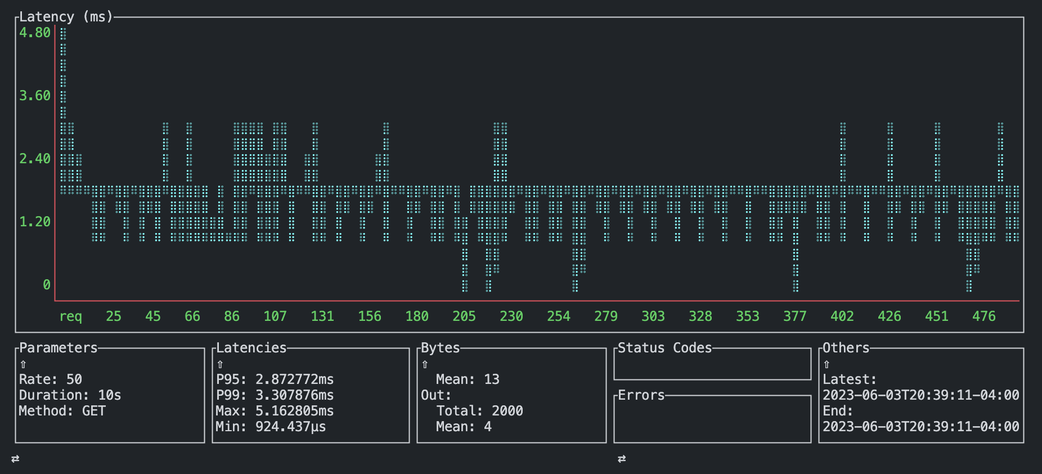Click the P95 latency value 2.872772ms
Viewport: 1042px width, 474px height.
[295, 379]
